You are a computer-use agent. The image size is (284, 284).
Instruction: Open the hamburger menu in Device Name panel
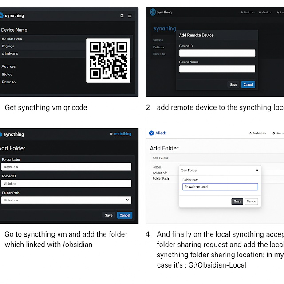coord(130,16)
